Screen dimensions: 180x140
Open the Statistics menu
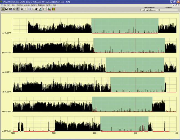pyautogui.click(x=19, y=5)
